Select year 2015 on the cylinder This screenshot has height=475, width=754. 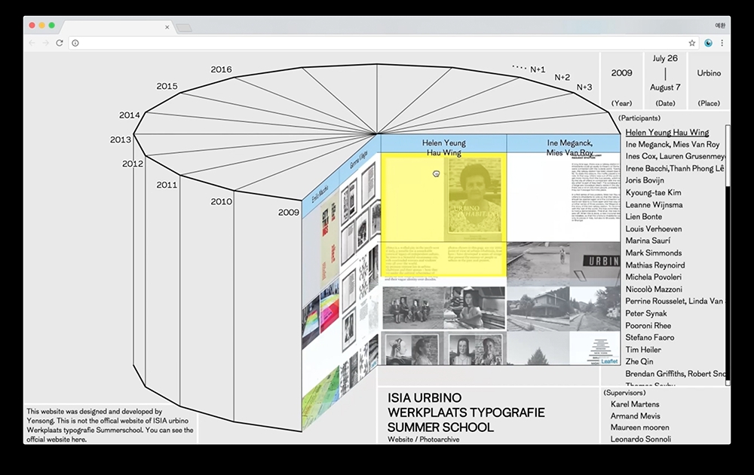coord(167,86)
